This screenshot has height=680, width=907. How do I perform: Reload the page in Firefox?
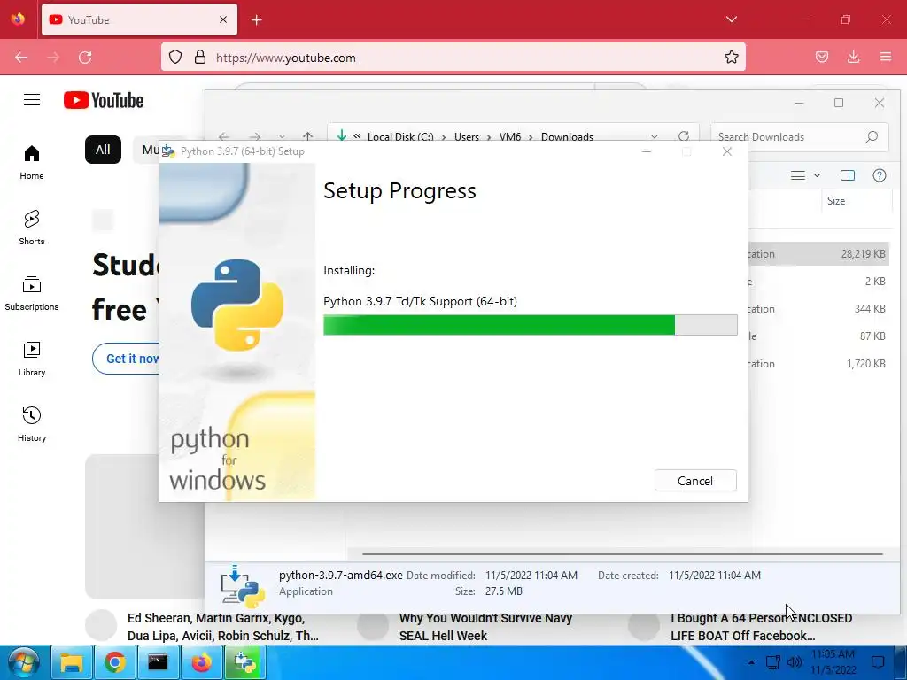(85, 58)
